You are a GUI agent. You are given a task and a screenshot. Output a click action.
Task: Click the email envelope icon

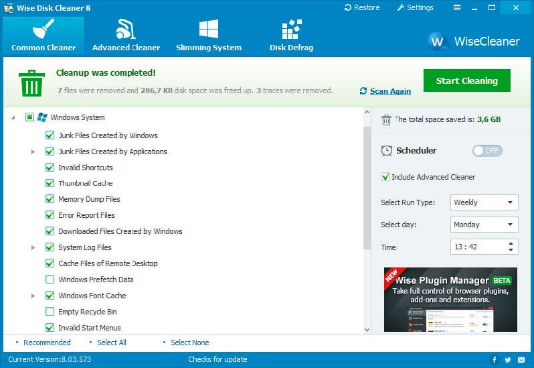tap(521, 359)
